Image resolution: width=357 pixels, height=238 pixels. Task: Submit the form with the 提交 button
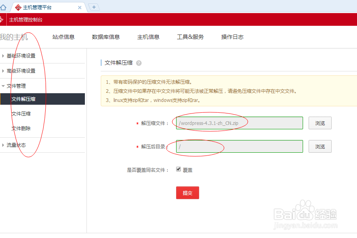click(187, 193)
